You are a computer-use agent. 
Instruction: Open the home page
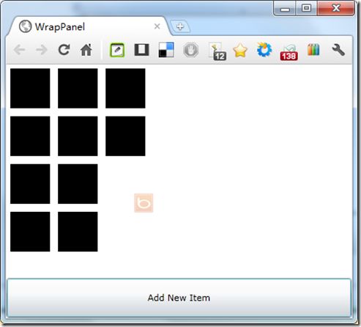point(86,50)
